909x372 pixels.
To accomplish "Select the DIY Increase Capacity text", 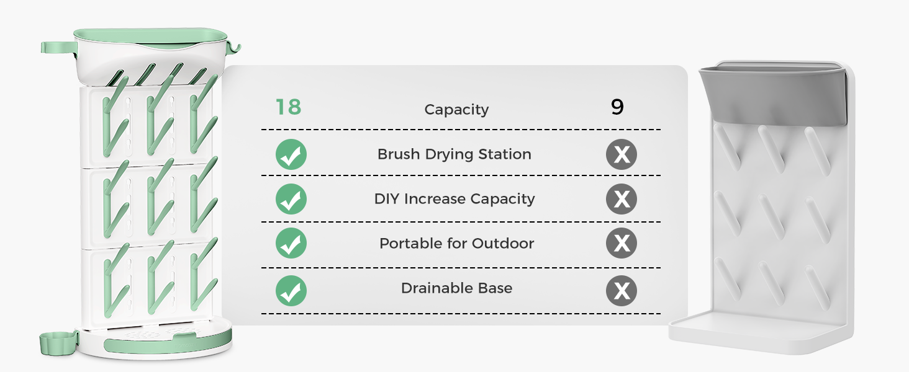I will click(x=455, y=199).
